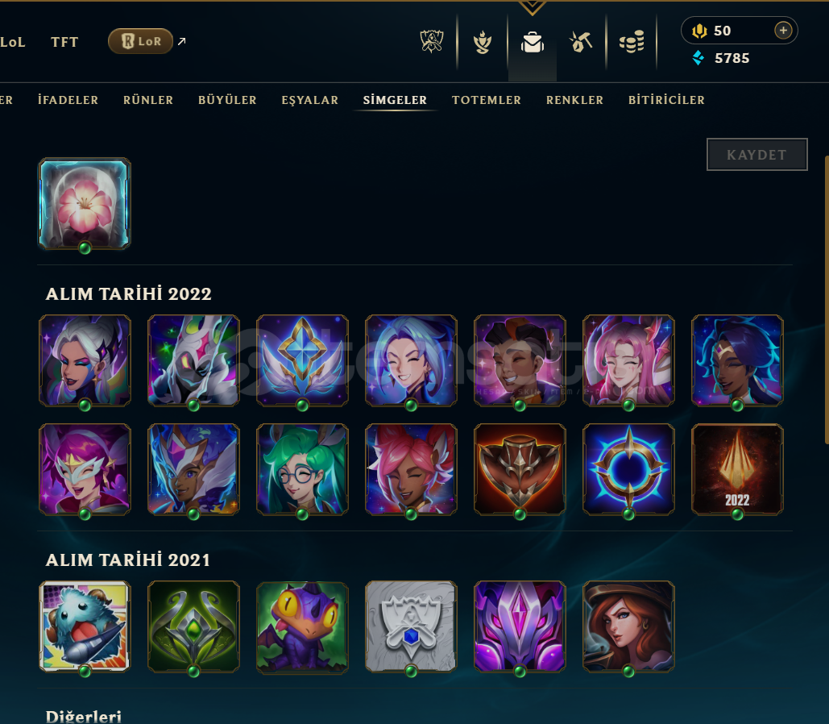Image resolution: width=829 pixels, height=724 pixels.
Task: Switch to the İFADELER tab
Action: 68,100
